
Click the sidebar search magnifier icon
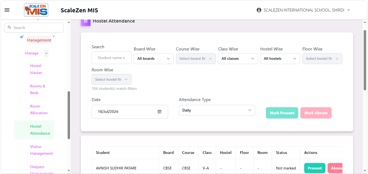point(10,27)
